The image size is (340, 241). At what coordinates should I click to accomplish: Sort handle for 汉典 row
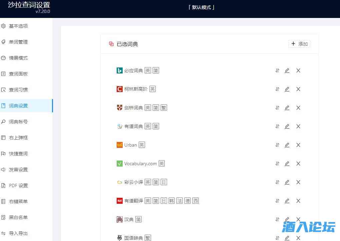point(277,219)
